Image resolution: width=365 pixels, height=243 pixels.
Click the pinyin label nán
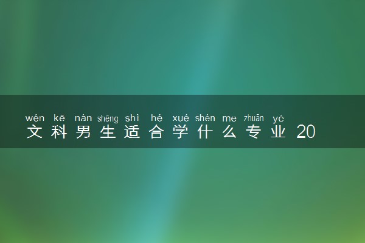(x=83, y=118)
